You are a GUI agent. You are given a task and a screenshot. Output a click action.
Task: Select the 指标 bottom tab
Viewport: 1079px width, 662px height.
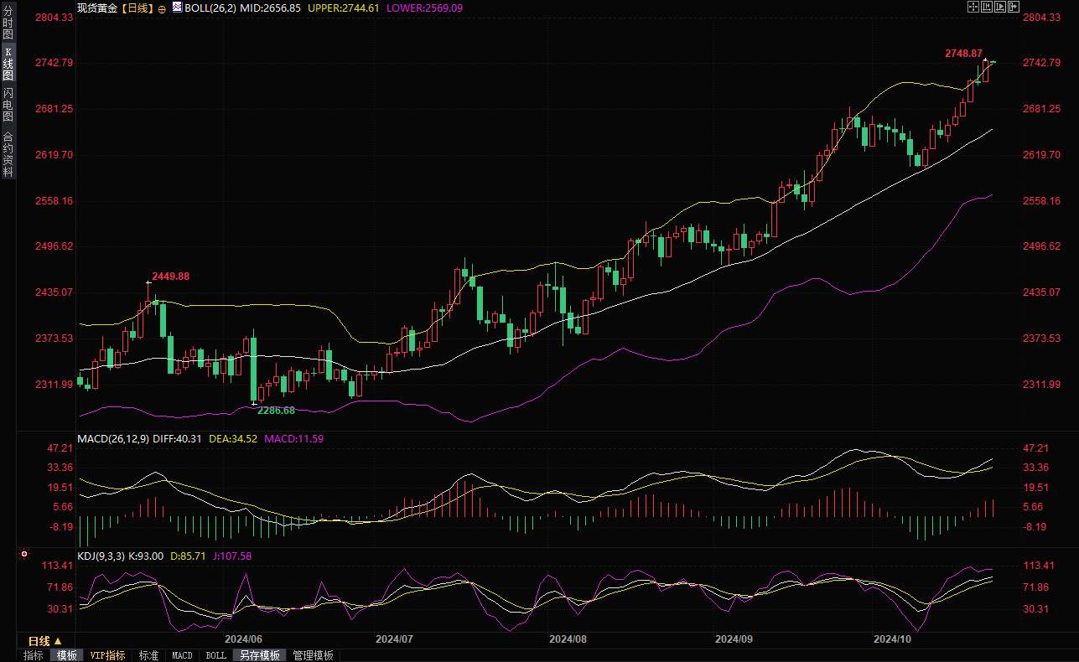pos(34,655)
